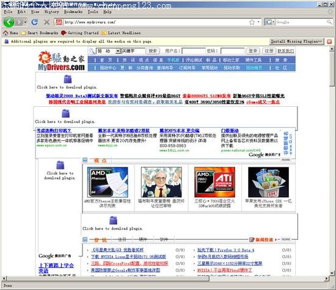336x290 pixels.
Task: Click the plugin icon in the notification bar
Action: [7, 42]
